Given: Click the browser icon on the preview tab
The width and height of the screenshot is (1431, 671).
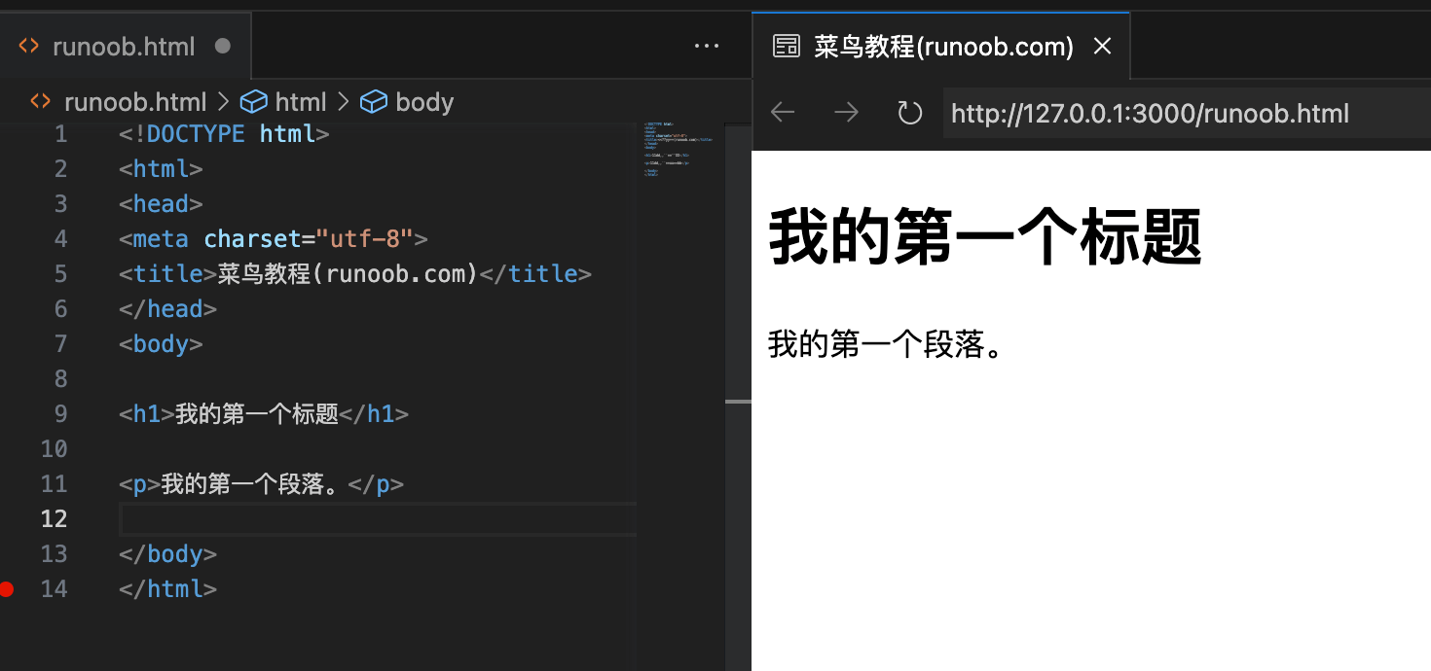Looking at the screenshot, I should [x=786, y=45].
